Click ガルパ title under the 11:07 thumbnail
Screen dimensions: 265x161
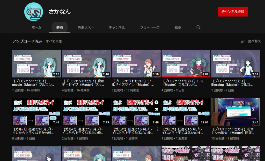coord(182,131)
